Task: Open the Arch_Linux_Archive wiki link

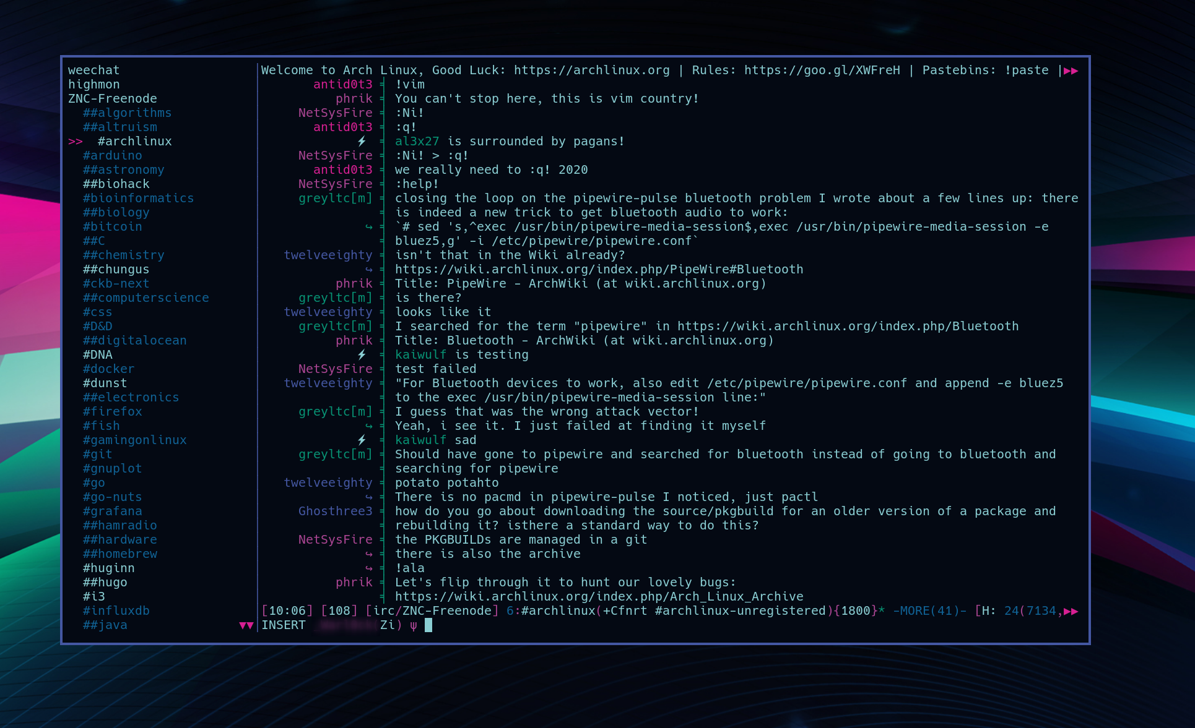Action: coord(599,597)
